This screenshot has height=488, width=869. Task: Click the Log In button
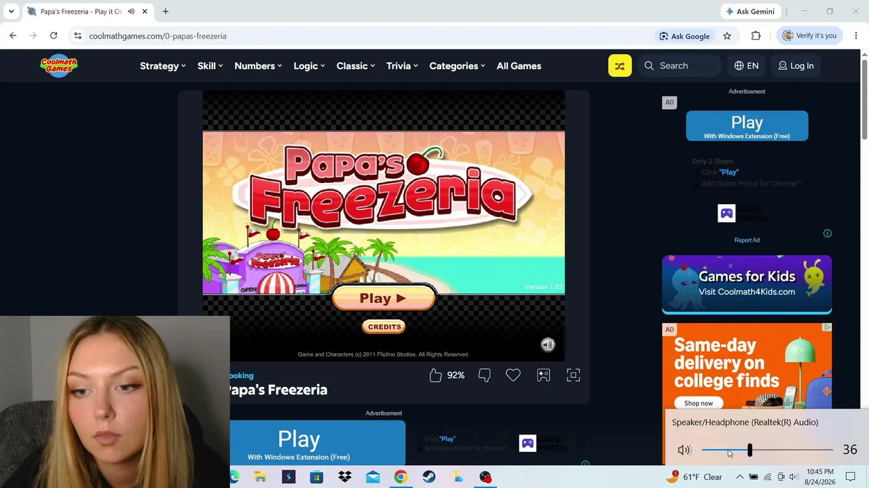click(x=796, y=66)
